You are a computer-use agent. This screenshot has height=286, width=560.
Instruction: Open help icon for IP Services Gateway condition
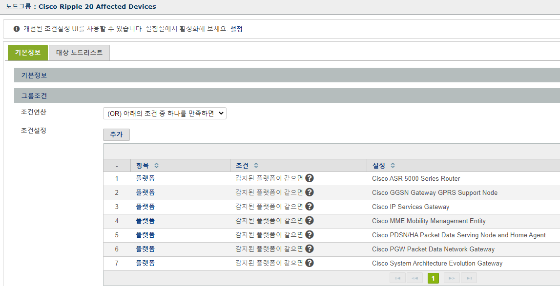(x=310, y=206)
